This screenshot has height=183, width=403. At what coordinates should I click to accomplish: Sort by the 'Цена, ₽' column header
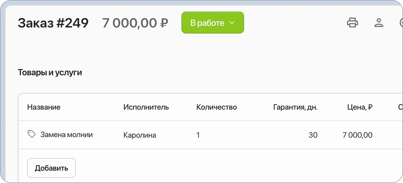[x=360, y=107]
